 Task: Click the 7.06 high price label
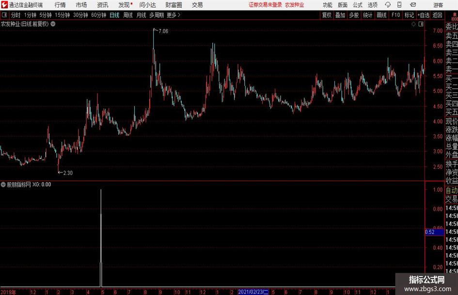click(163, 31)
